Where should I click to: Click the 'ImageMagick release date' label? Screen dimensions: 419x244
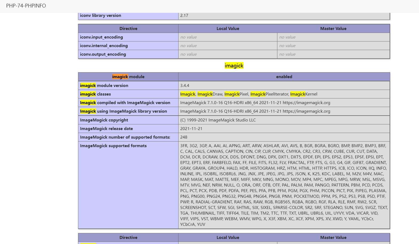pos(106,129)
